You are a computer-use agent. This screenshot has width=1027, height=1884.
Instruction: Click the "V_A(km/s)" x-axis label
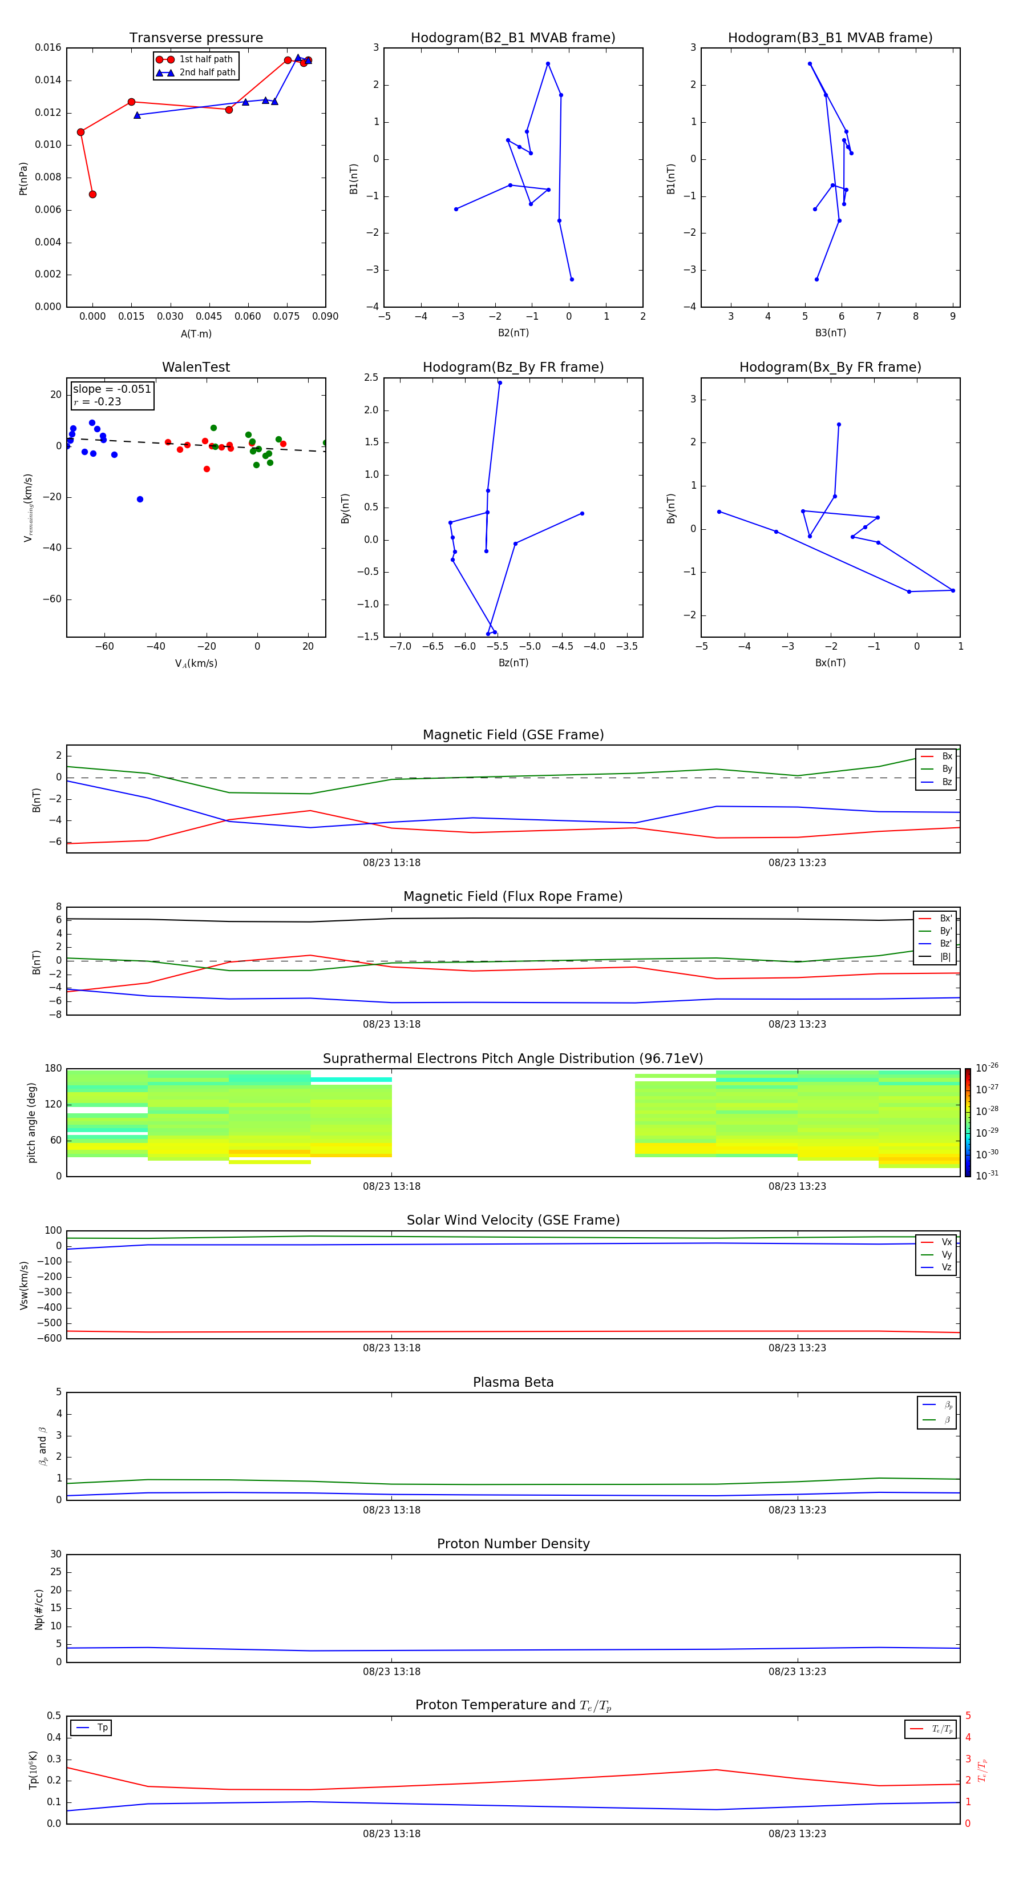(196, 663)
